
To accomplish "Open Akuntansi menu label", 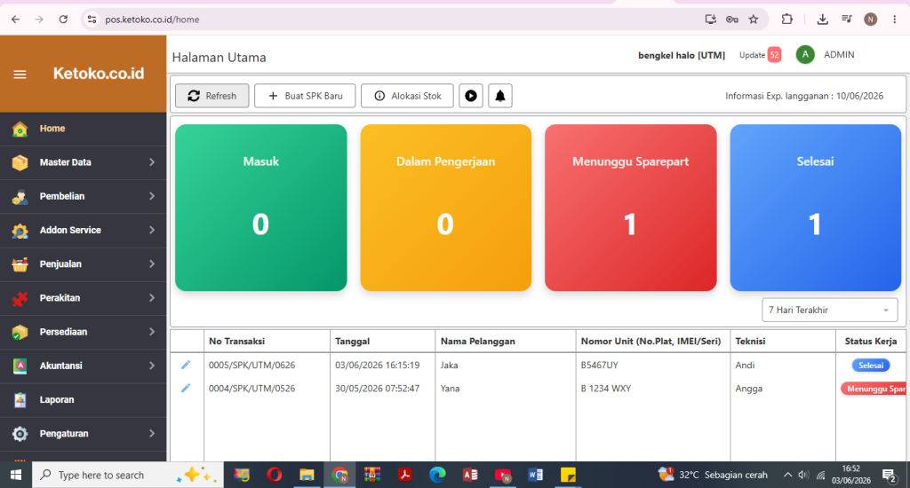I will tap(61, 366).
